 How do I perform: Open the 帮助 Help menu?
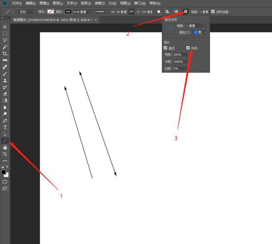point(155,3)
